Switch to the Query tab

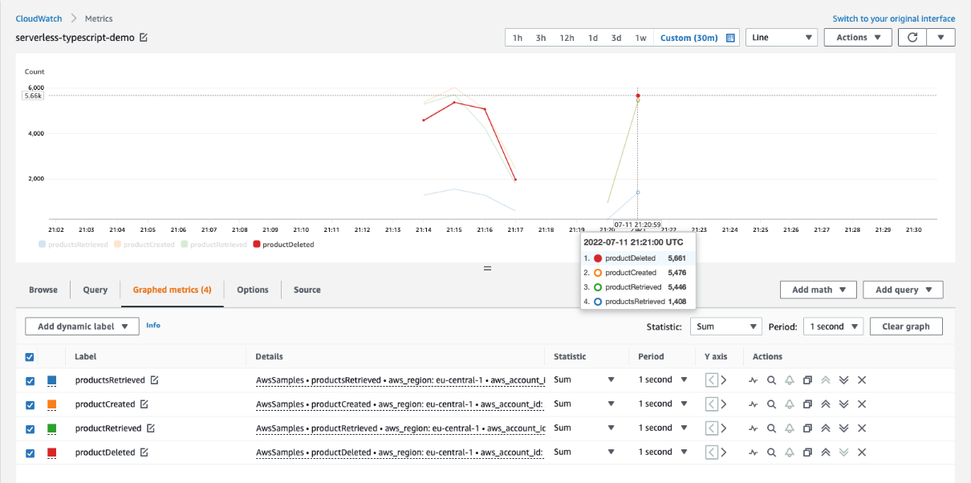click(95, 290)
